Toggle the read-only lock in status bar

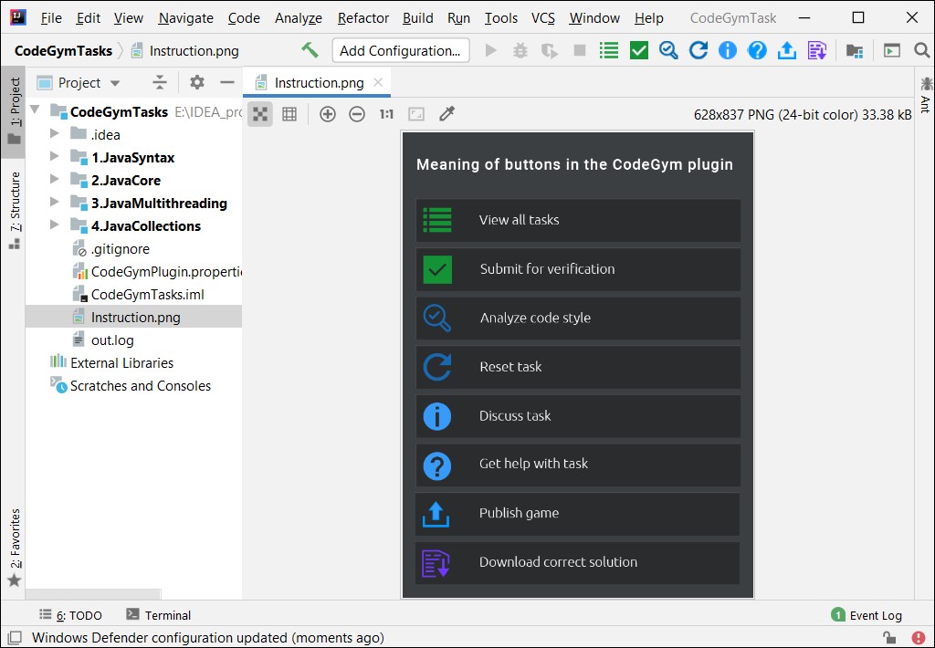pos(889,638)
